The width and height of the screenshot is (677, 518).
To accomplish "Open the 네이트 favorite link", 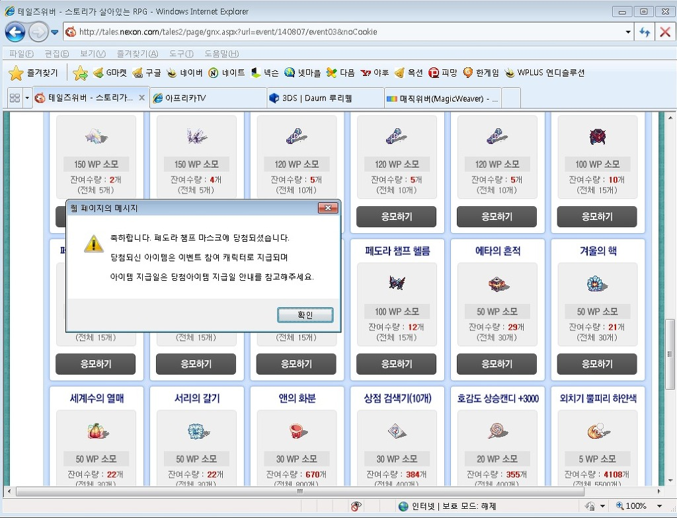I will (227, 73).
